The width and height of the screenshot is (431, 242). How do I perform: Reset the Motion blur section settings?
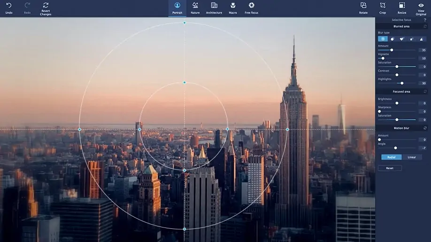(x=425, y=128)
